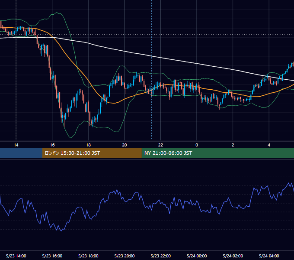294x260 pixels.
Task: Click the blue session band before London
Action: (x=21, y=153)
